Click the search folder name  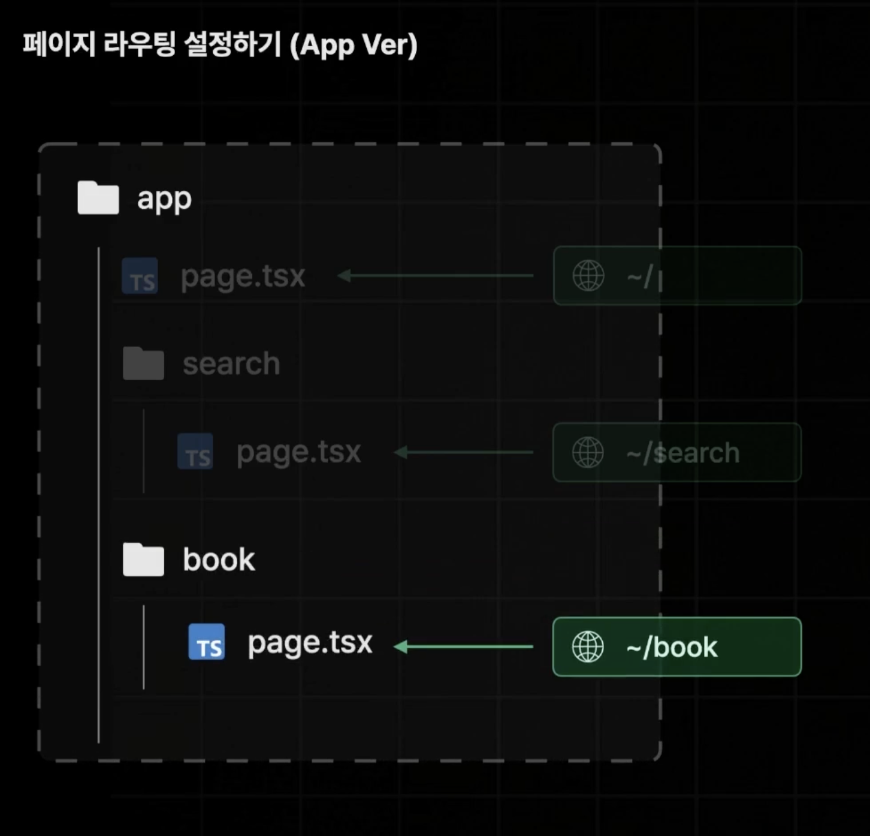pyautogui.click(x=231, y=364)
